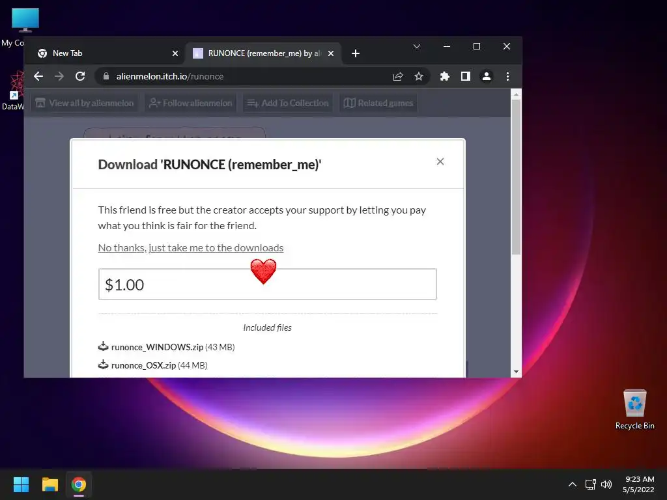
Task: Open the volume tray icon
Action: click(x=606, y=484)
